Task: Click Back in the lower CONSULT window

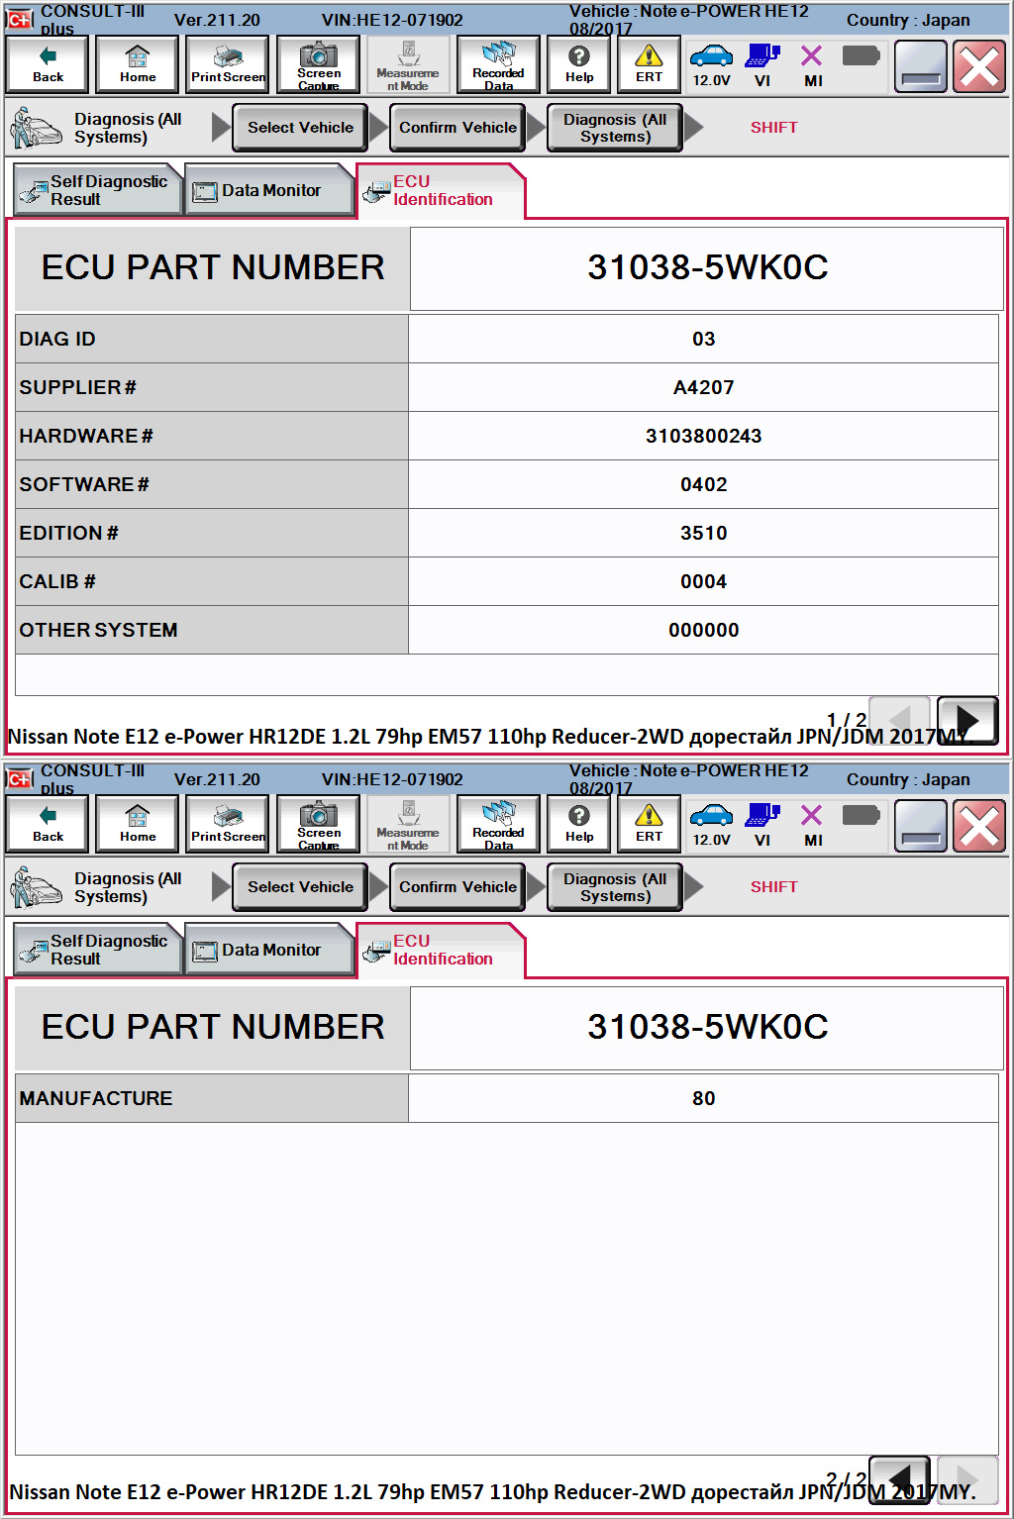Action: [x=48, y=824]
